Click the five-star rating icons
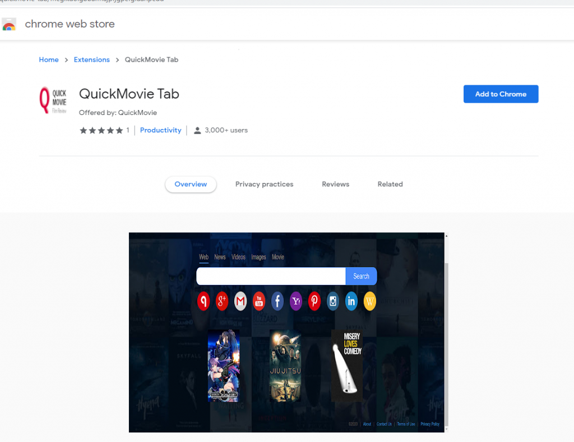Screen dimensions: 574x442 click(x=101, y=130)
